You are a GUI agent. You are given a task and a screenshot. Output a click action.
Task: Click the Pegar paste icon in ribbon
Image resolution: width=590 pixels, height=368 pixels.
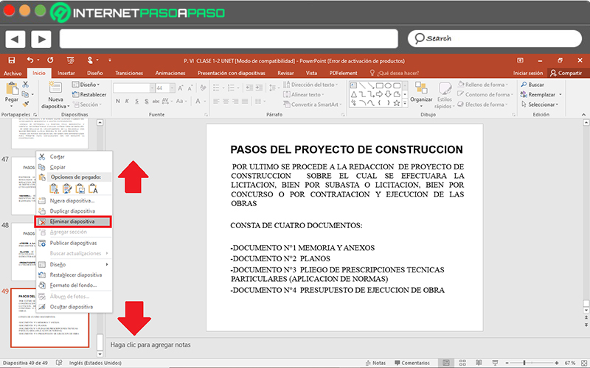(12, 90)
